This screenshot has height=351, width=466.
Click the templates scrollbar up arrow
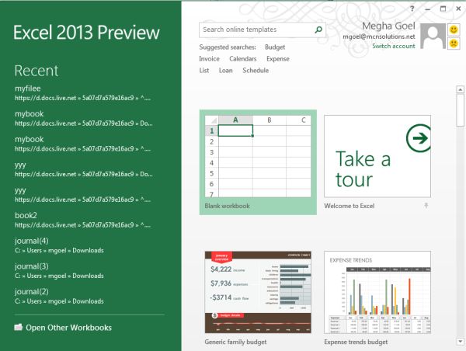pos(460,89)
